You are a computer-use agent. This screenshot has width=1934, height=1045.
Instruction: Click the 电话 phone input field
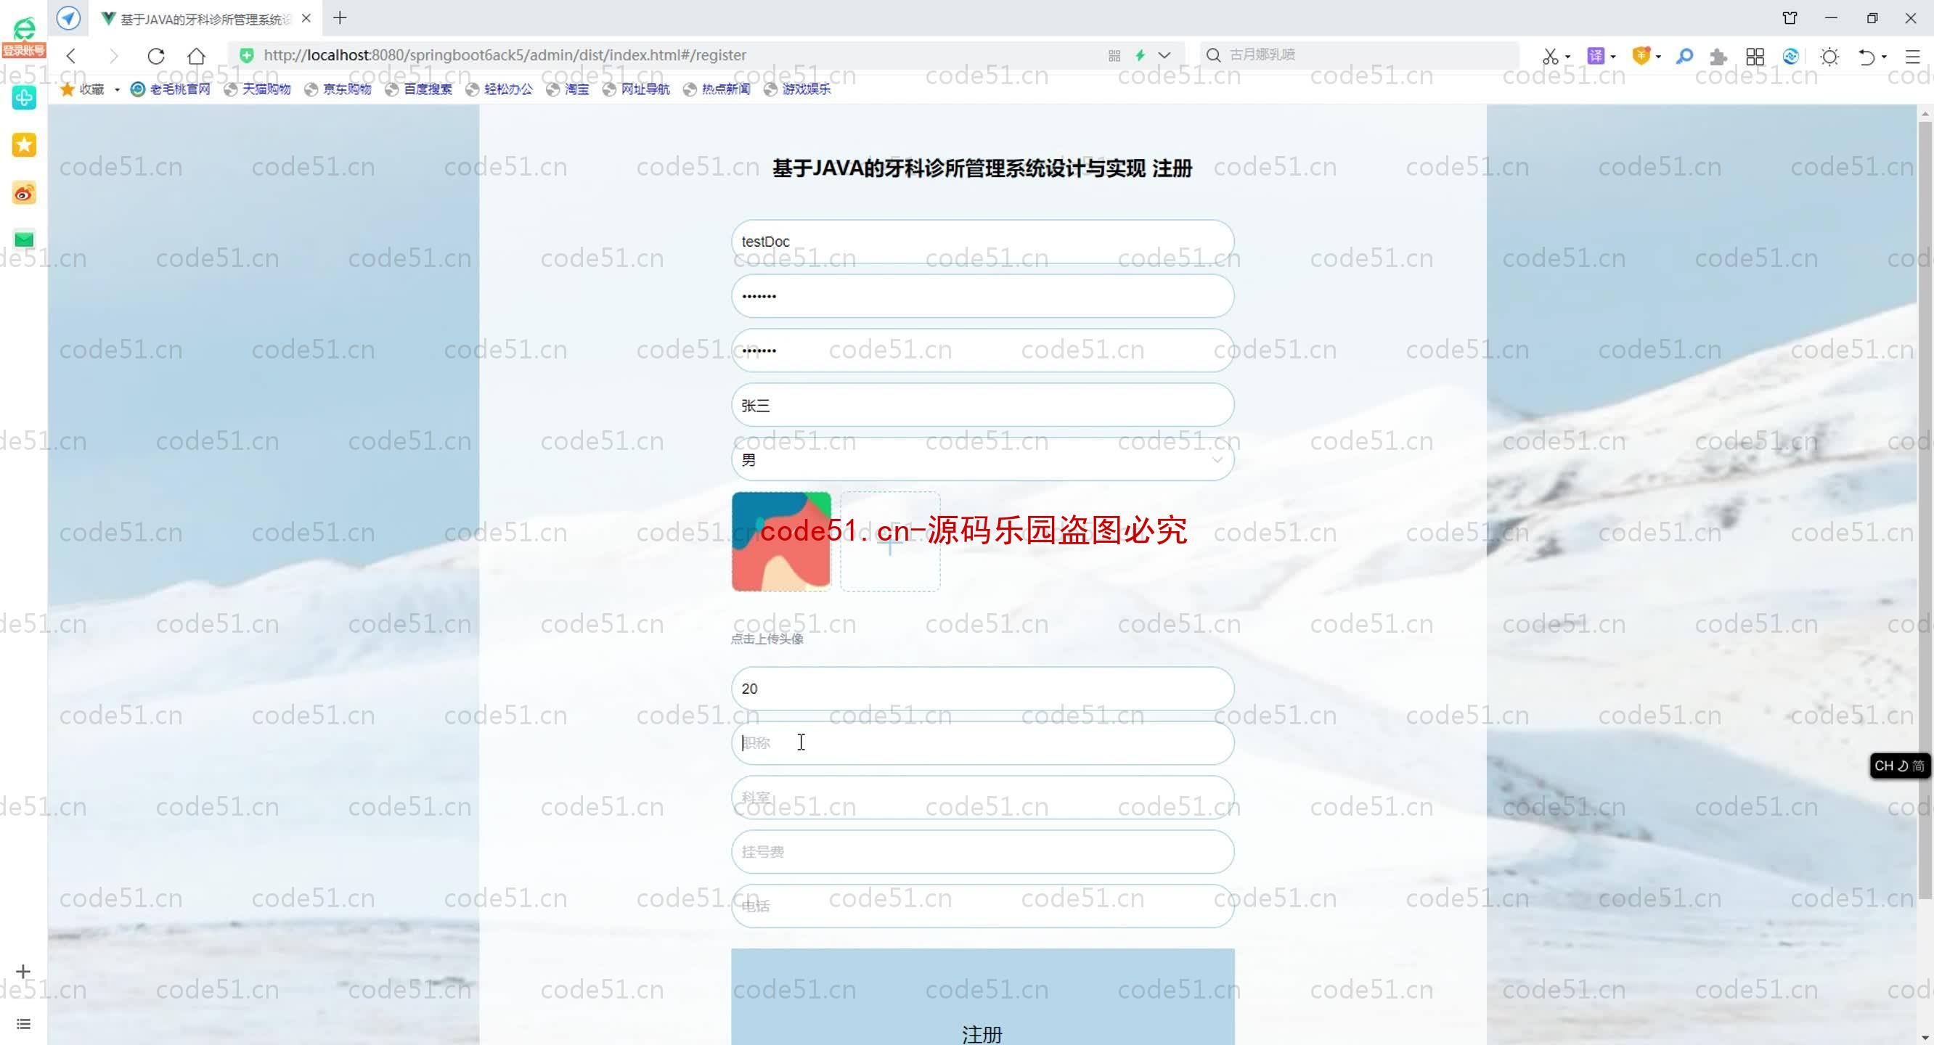click(982, 906)
